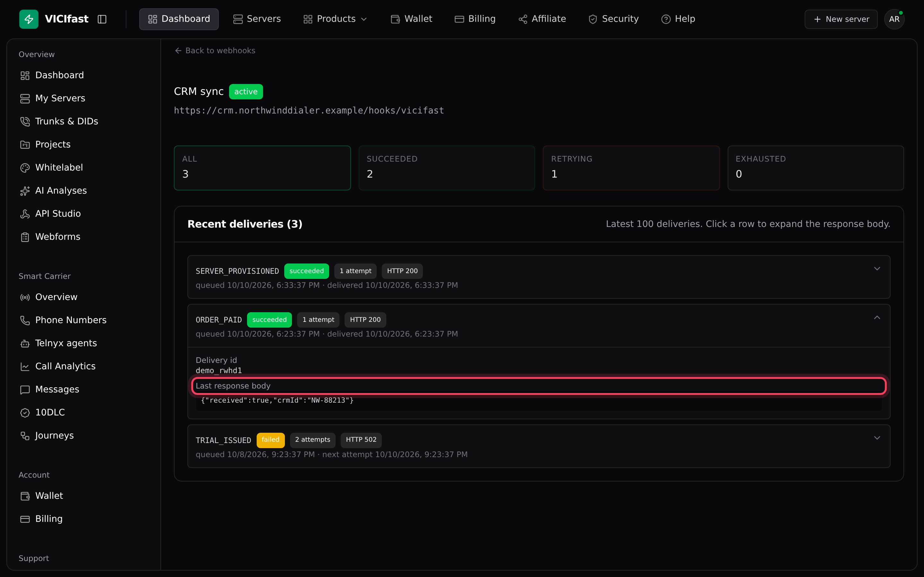Click the sidebar Wallet icon
Viewport: 924px width, 577px height.
point(25,496)
